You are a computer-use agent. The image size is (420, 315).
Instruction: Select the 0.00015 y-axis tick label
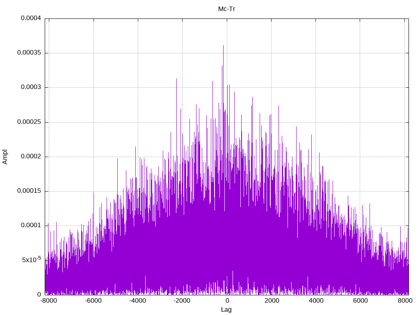[x=29, y=191]
